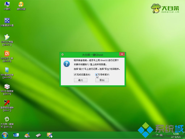Screen dimensions: 185x139
Task: Toggle the 完成后重启 checkbox
Action: pyautogui.click(x=75, y=74)
